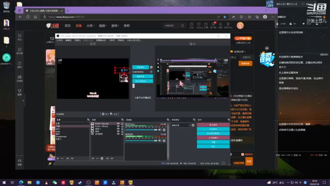330x186 pixels.
Task: Select the apex scene in scenes list
Action: (x=58, y=129)
